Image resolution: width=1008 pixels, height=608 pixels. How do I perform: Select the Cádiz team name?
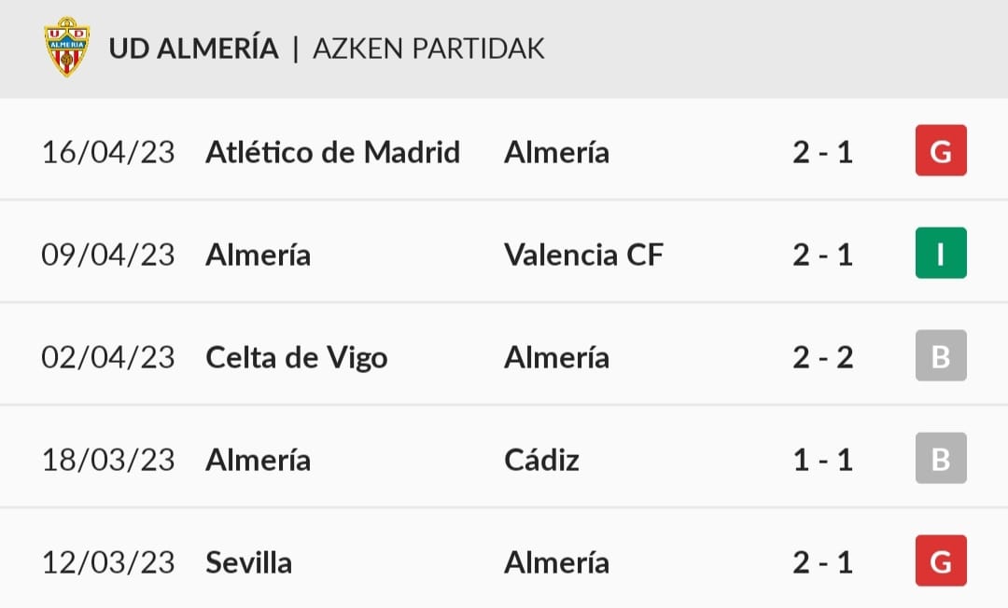(x=542, y=460)
